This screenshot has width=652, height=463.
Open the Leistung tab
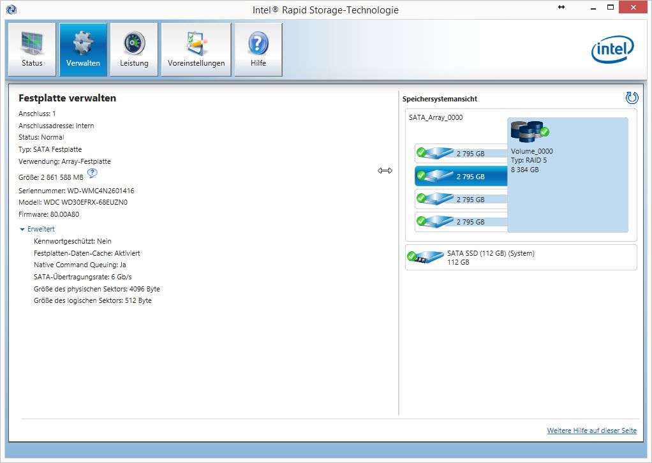pos(134,50)
